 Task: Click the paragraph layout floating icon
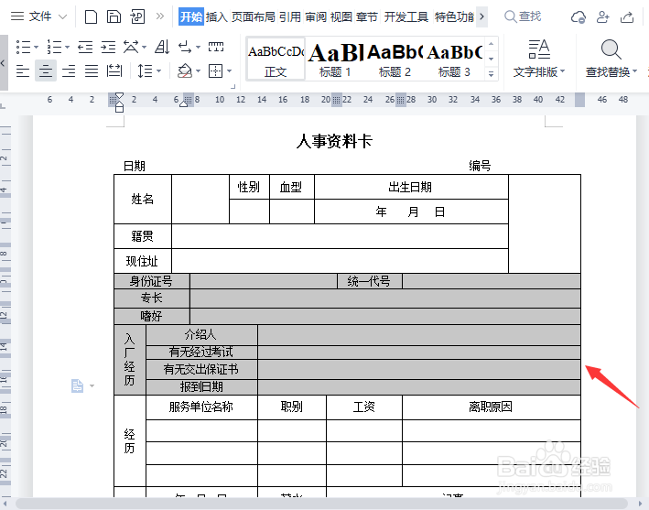pos(77,385)
